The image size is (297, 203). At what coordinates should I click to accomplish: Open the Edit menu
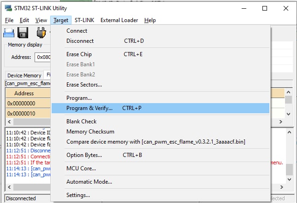[24, 20]
